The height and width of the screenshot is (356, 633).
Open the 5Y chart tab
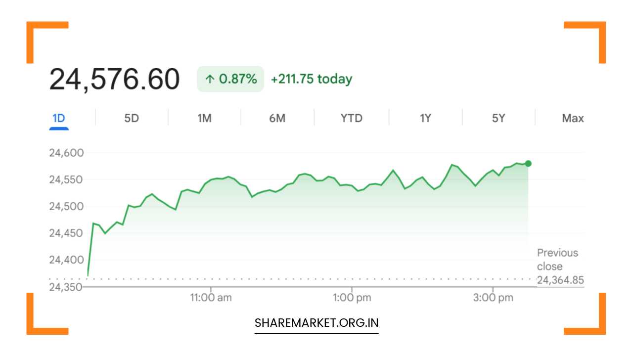pos(498,118)
